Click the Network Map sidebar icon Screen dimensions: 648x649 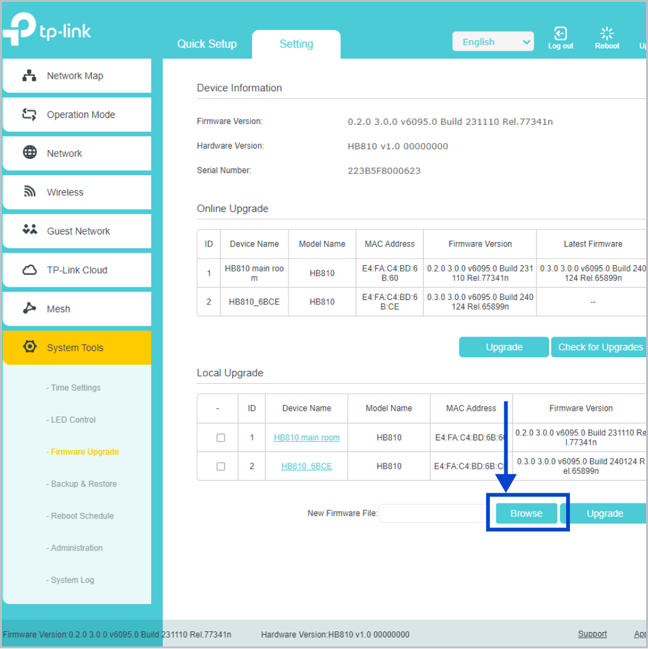[x=29, y=76]
